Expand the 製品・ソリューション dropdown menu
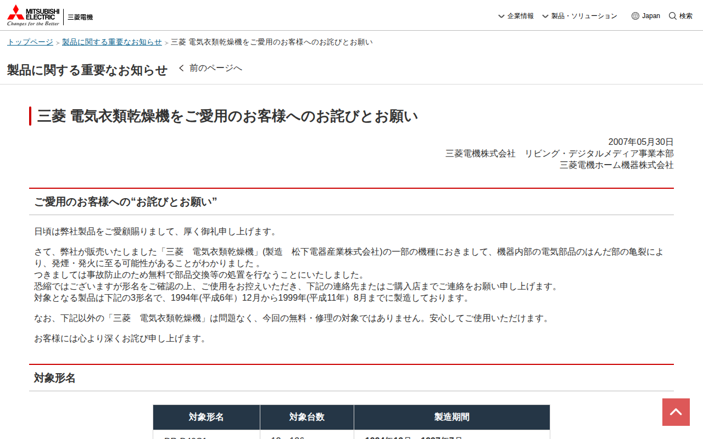 (x=579, y=16)
